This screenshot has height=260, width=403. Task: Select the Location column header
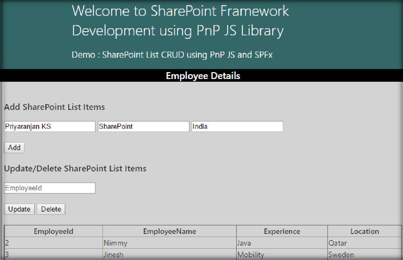tap(364, 231)
